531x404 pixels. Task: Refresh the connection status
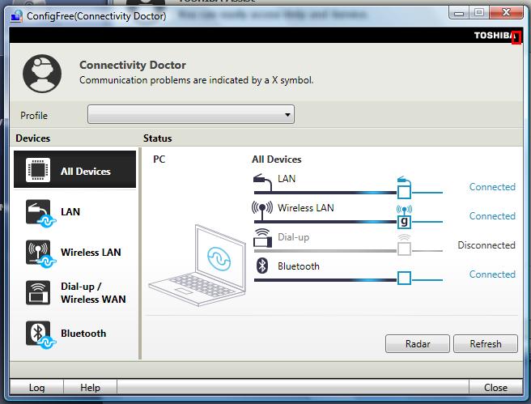pyautogui.click(x=486, y=344)
